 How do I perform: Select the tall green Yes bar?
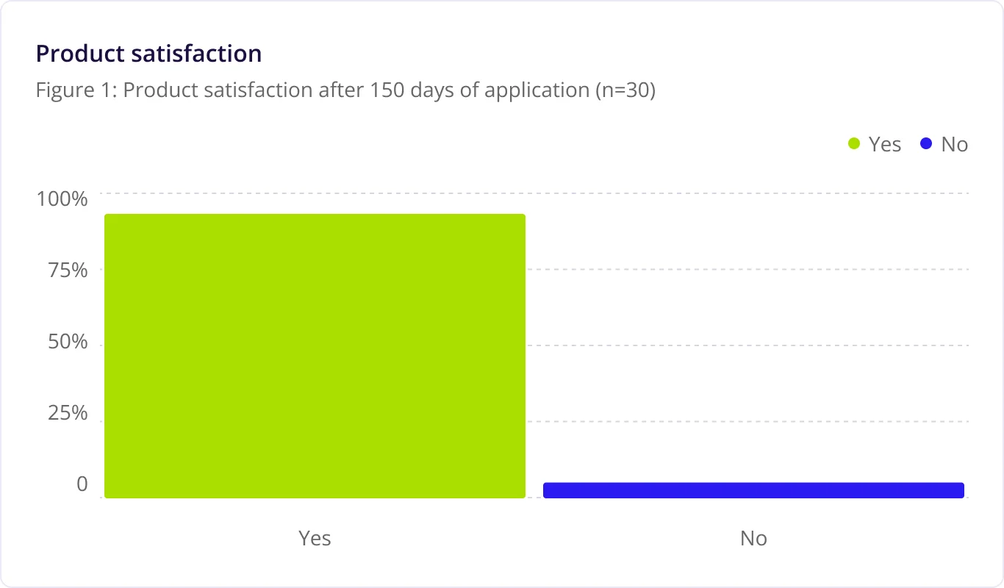[315, 356]
